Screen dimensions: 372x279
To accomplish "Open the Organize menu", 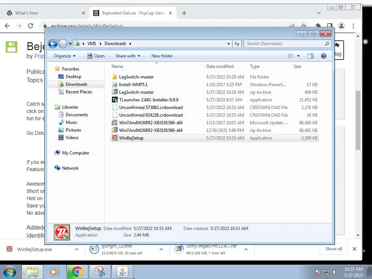I will 65,56.
